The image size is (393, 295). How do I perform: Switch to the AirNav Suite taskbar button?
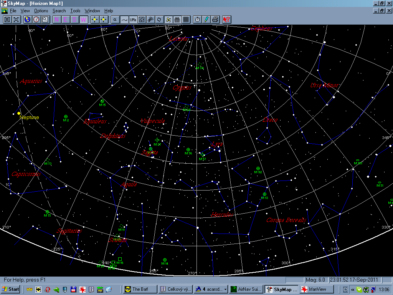tap(246, 289)
